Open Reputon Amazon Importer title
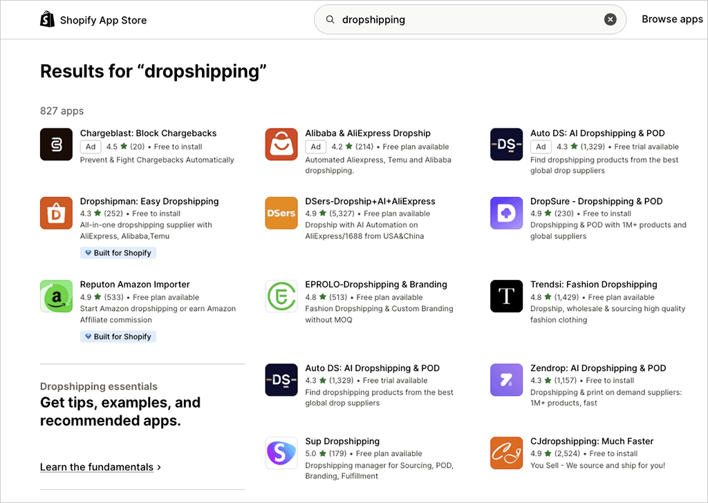Screen dimensions: 708x503 click(x=135, y=284)
